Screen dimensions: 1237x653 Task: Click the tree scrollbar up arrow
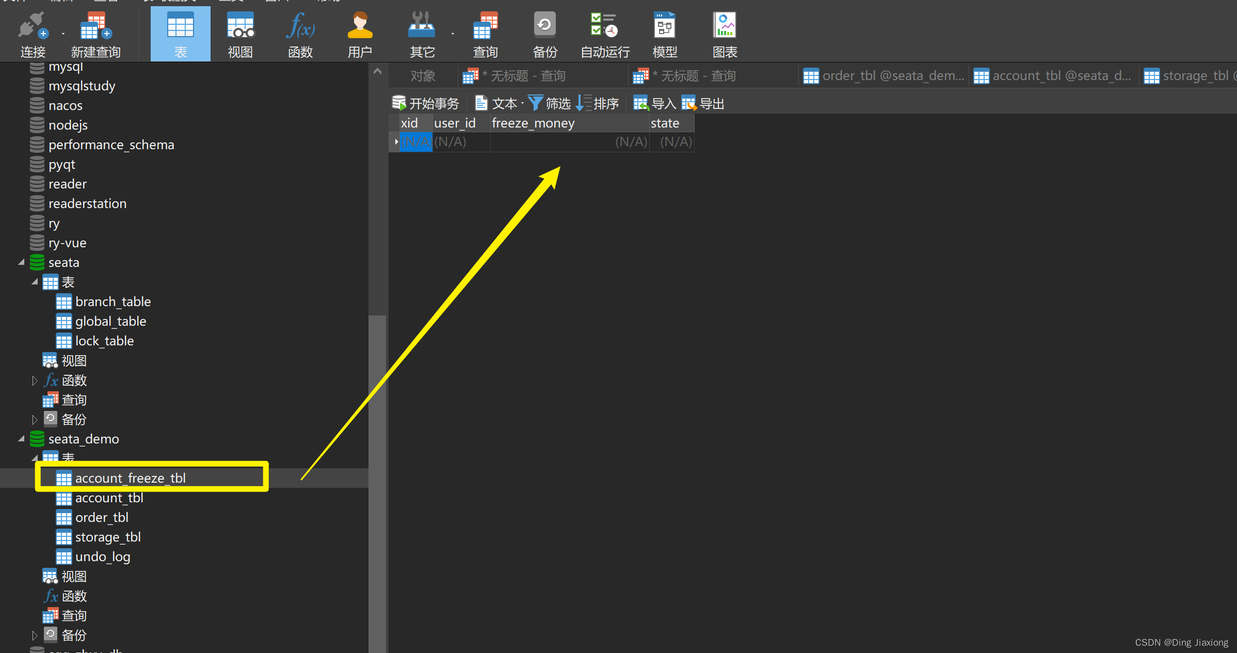coord(377,71)
